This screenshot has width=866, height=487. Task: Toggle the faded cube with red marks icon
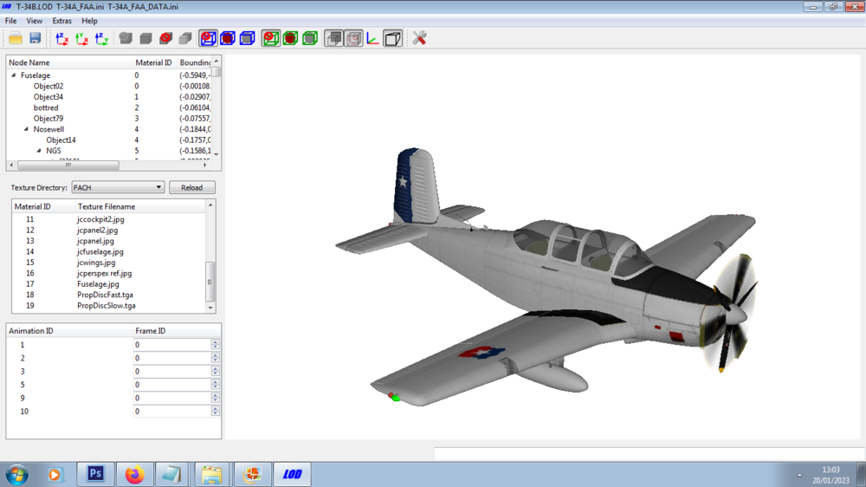353,38
